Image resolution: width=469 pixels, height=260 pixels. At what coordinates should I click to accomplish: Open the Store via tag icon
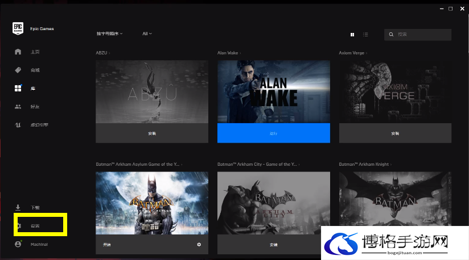coord(18,70)
